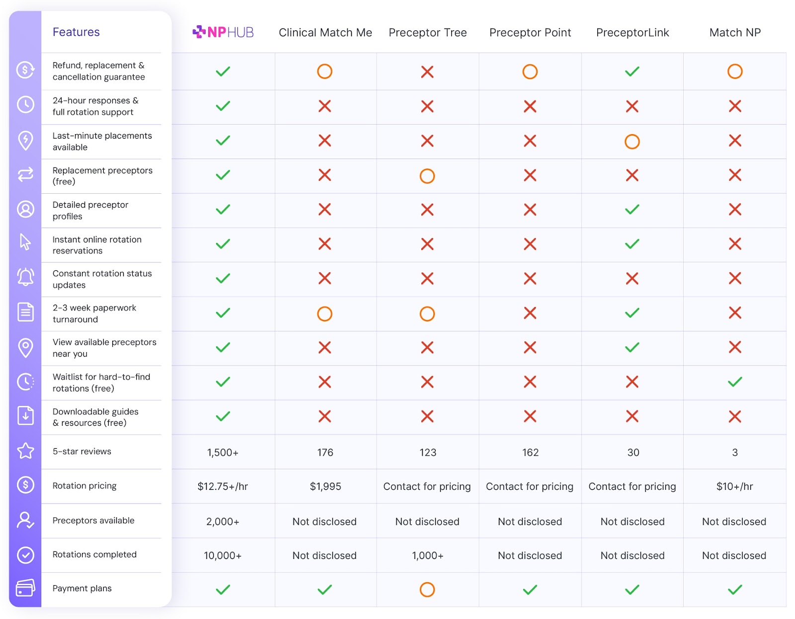
Task: Select the lightning pin last-minute placements icon
Action: [25, 141]
